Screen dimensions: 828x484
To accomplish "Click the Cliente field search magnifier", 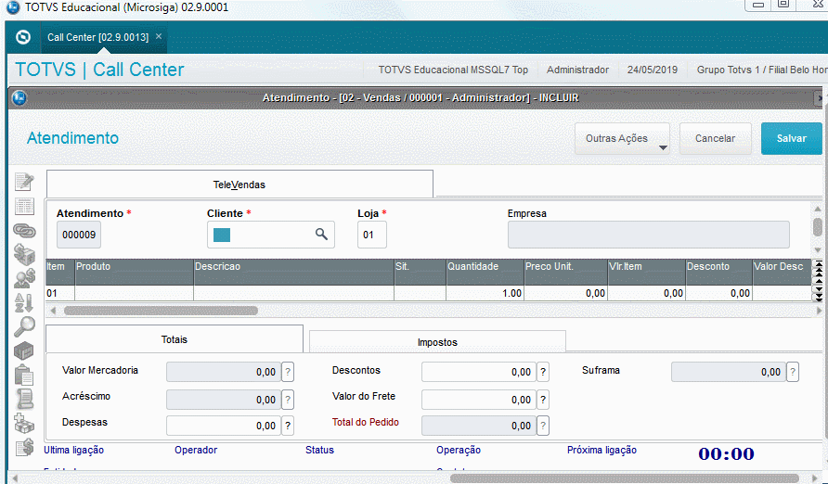I will point(321,234).
